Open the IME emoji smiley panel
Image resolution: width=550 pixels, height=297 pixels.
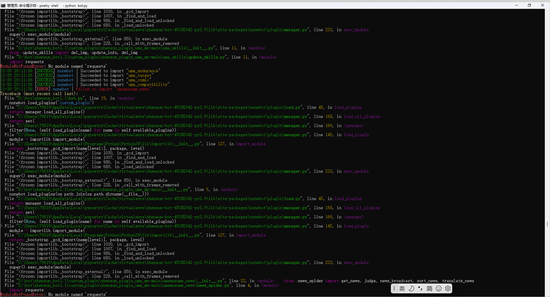tap(439, 289)
